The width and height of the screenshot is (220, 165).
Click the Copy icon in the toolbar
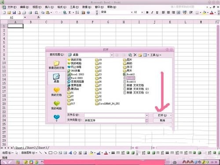coord(43,13)
